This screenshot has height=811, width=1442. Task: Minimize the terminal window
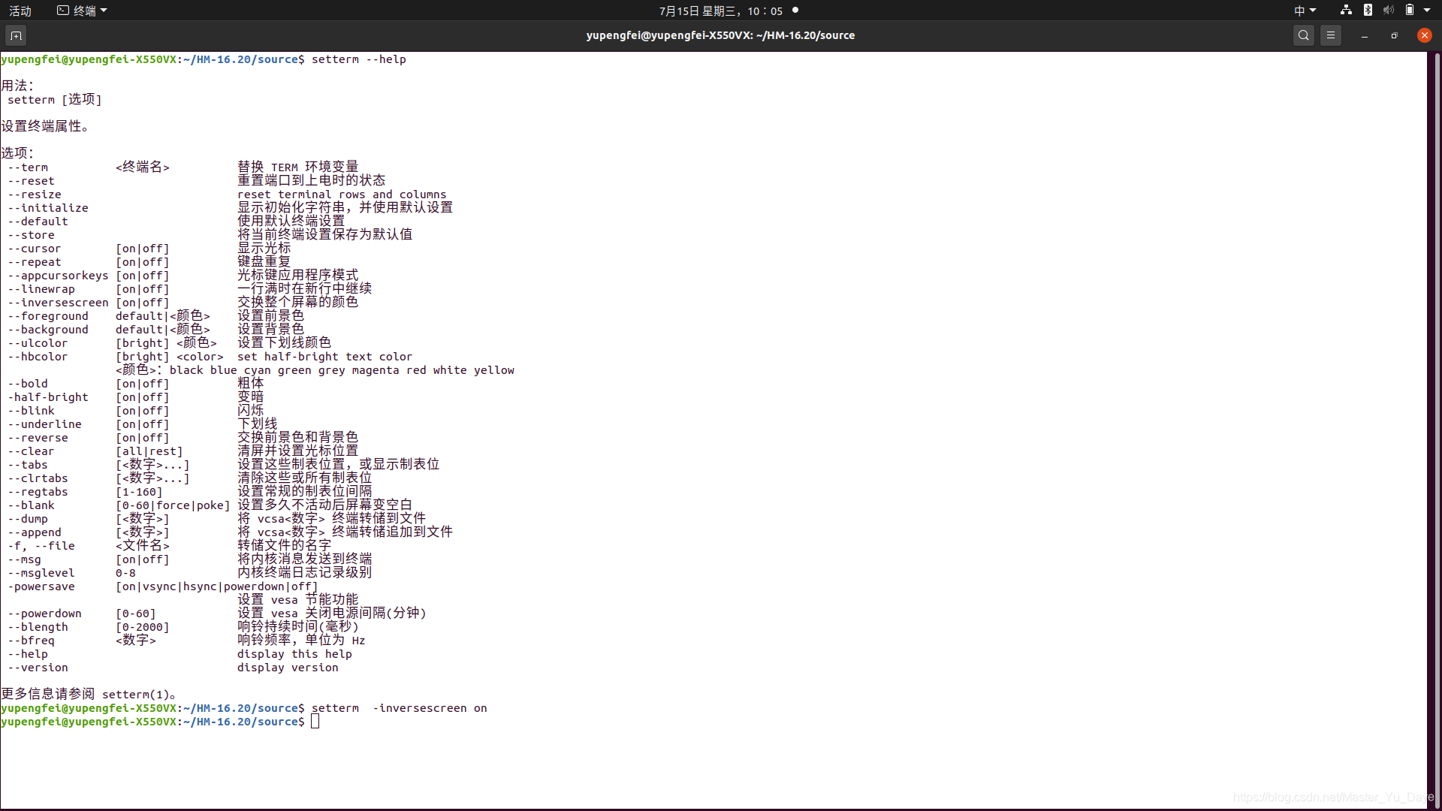pyautogui.click(x=1365, y=35)
